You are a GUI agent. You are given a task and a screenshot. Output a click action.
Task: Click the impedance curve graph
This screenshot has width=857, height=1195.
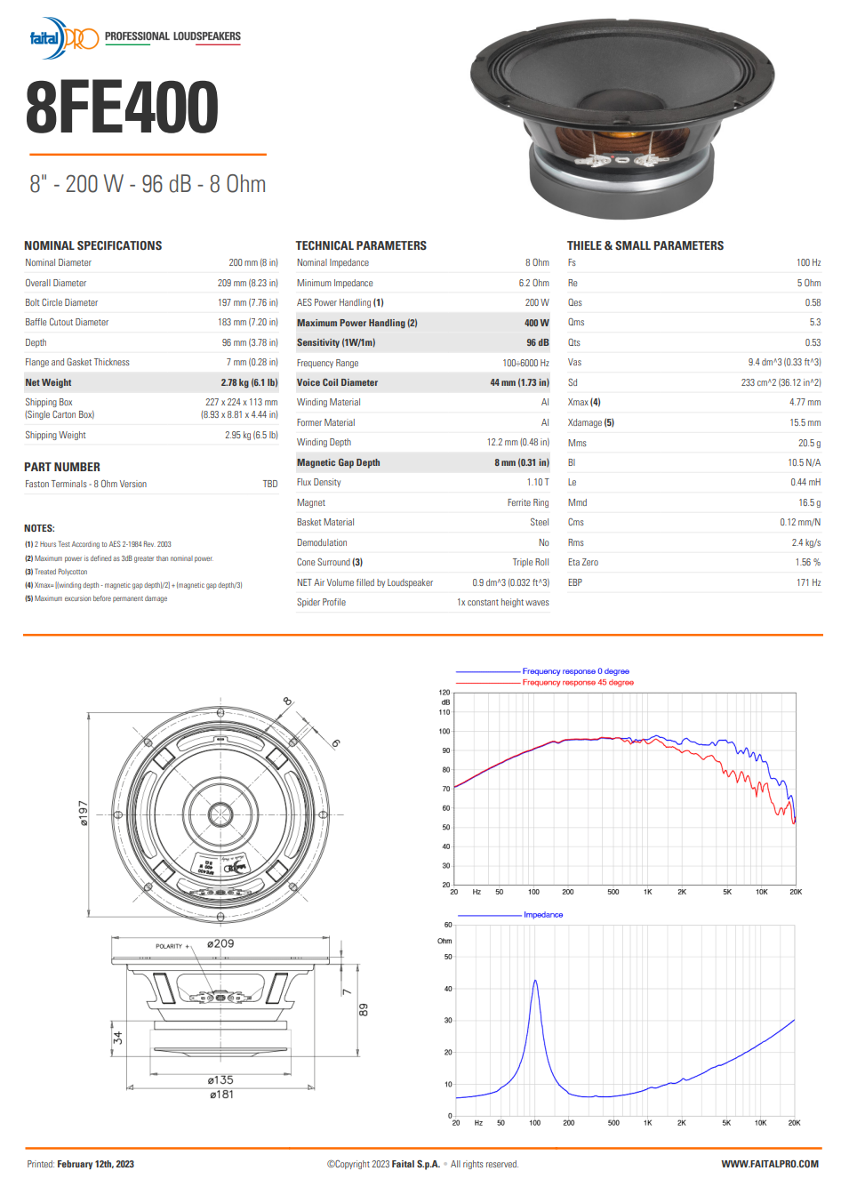[x=624, y=1020]
